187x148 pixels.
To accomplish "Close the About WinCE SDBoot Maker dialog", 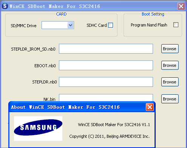I will pyautogui.click(x=150, y=107).
